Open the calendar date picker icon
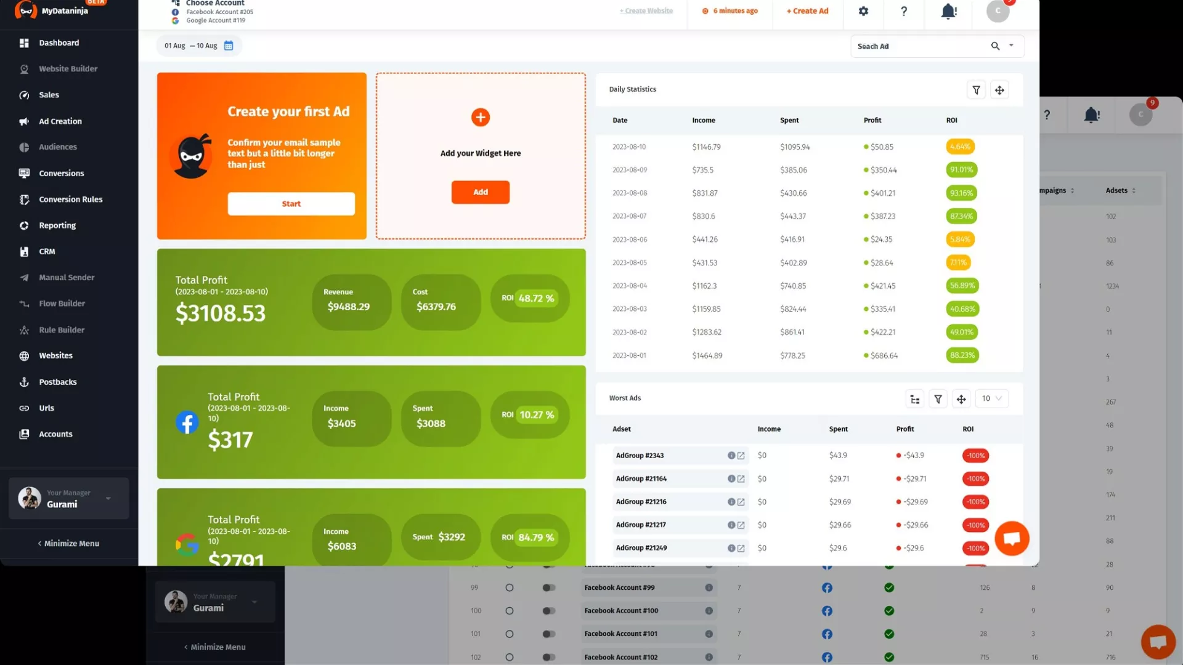This screenshot has height=665, width=1183. (x=229, y=46)
